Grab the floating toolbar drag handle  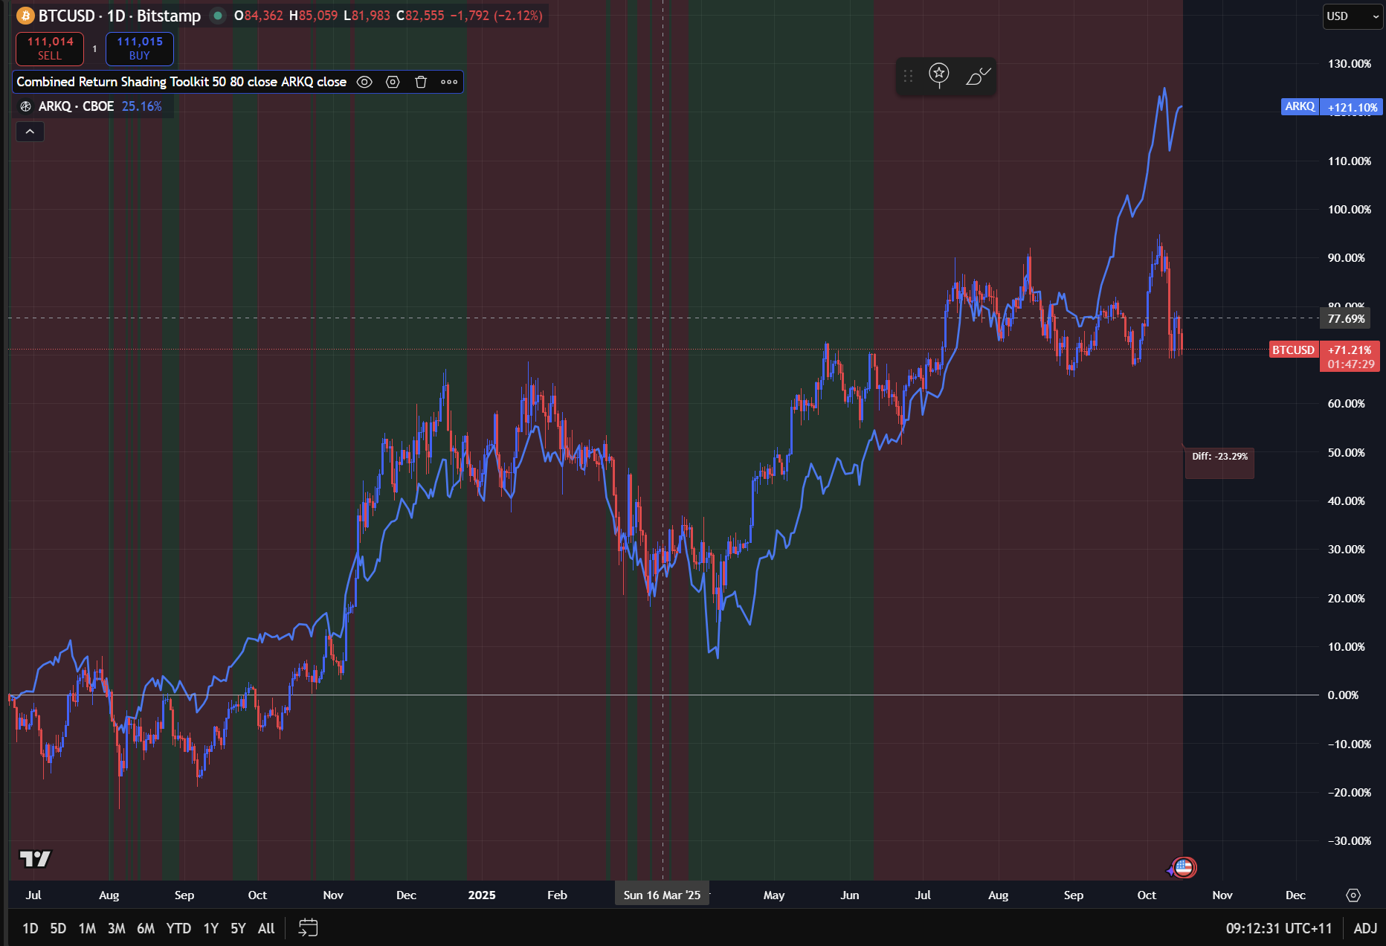pyautogui.click(x=908, y=76)
